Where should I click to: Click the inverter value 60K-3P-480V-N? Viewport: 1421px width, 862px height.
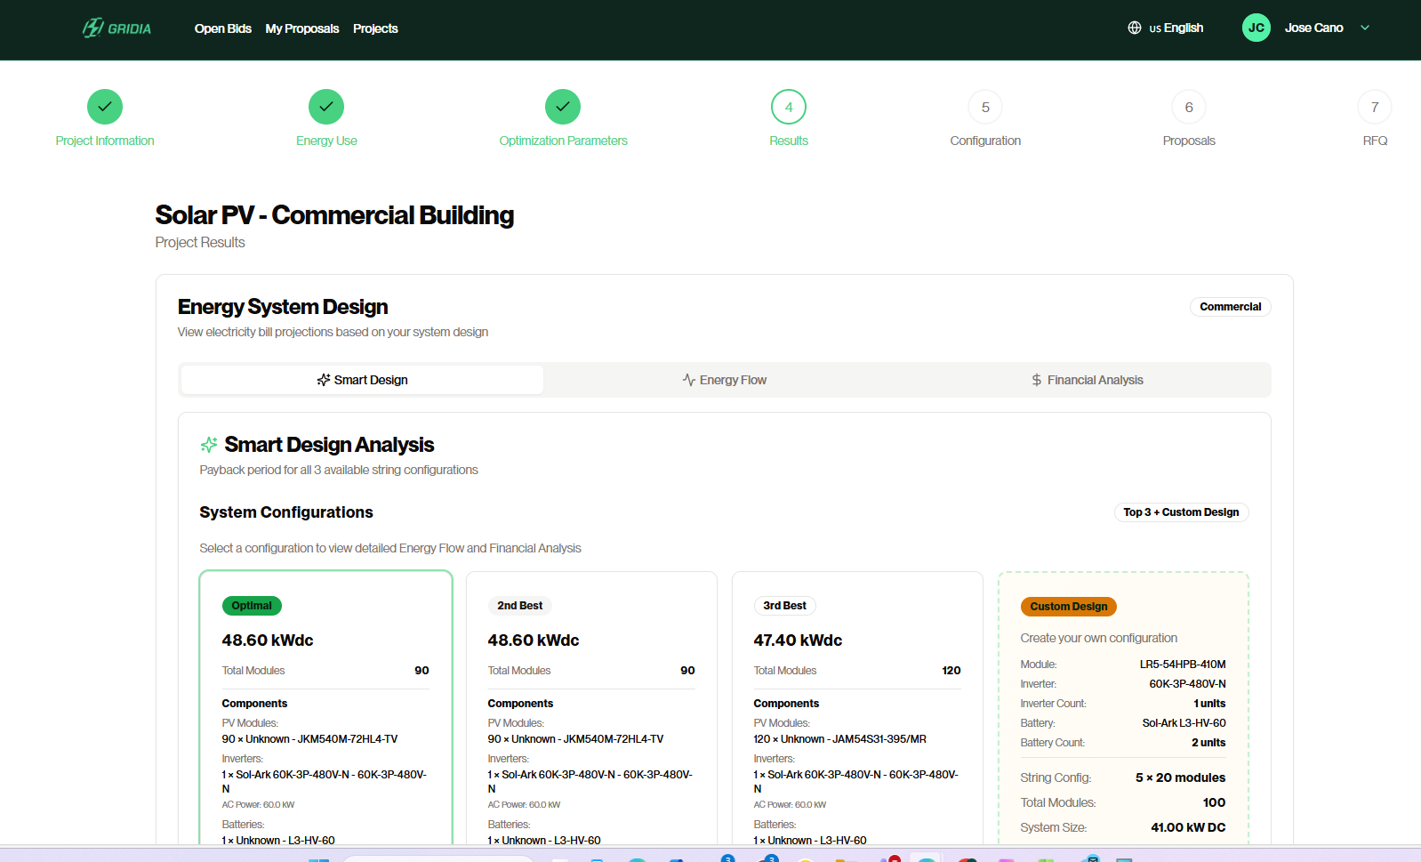tap(1187, 684)
